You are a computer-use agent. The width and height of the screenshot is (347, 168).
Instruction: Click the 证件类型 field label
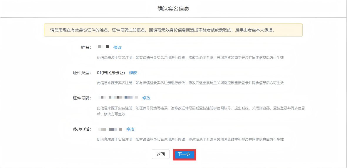(x=82, y=73)
